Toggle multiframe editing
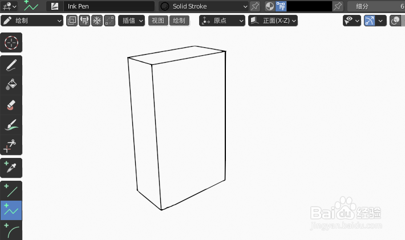This screenshot has height=240, width=405. [110, 21]
